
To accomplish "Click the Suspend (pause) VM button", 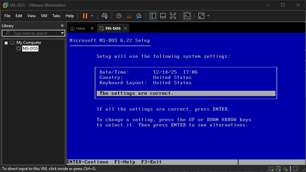I will click(x=85, y=16).
